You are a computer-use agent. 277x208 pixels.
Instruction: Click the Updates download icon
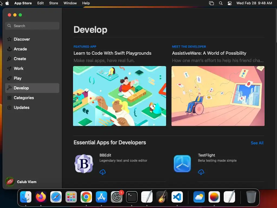click(x=9, y=108)
